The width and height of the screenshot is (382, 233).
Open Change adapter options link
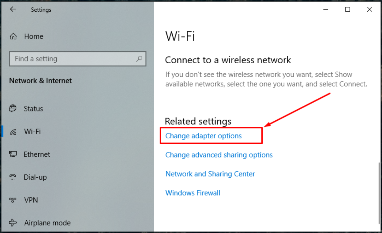click(x=204, y=136)
